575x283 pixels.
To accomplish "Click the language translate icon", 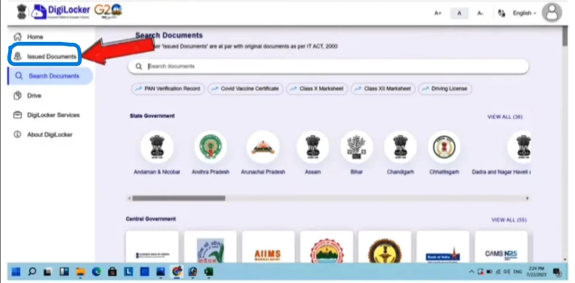I will pyautogui.click(x=501, y=13).
